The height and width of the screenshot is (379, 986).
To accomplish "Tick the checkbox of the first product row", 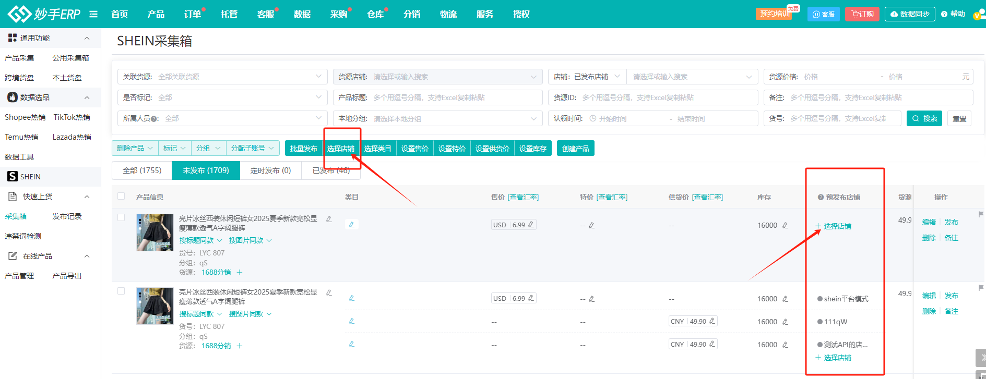I will click(121, 217).
